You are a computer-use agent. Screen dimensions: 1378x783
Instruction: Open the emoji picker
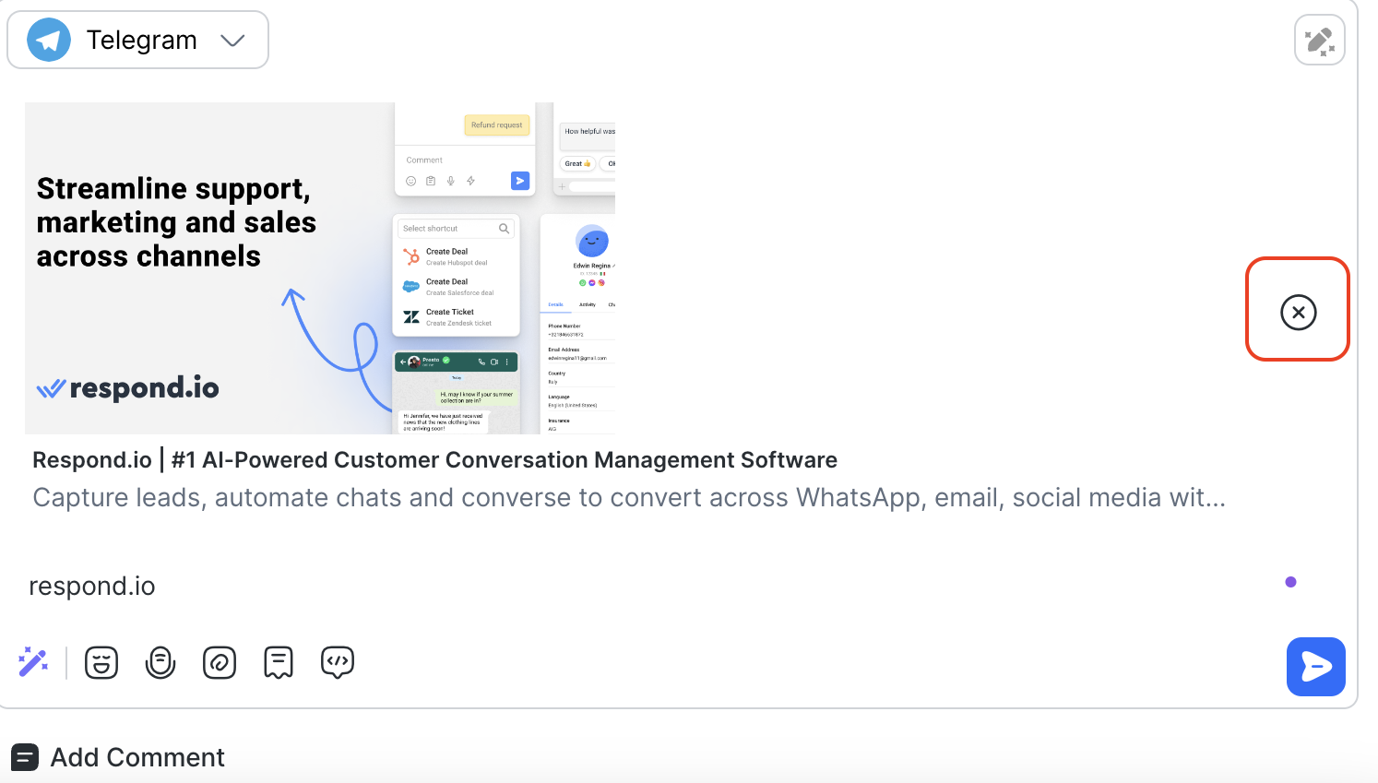[x=101, y=662]
